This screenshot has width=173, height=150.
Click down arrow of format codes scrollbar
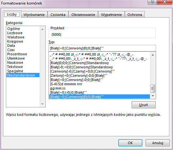[x=153, y=96]
